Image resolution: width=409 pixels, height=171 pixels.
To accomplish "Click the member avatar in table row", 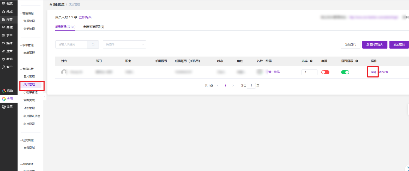I will coord(64,72).
